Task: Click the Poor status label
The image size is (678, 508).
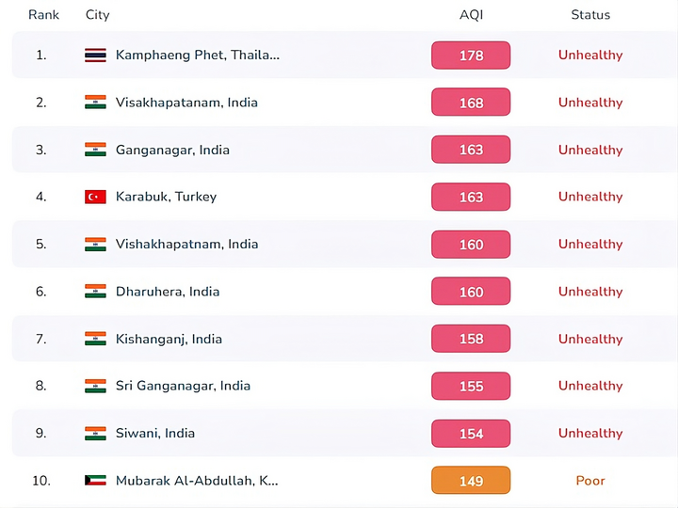Action: tap(590, 481)
